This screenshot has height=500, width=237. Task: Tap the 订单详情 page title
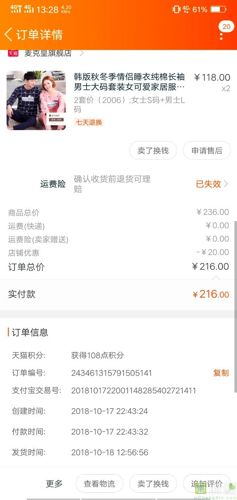pos(39,35)
